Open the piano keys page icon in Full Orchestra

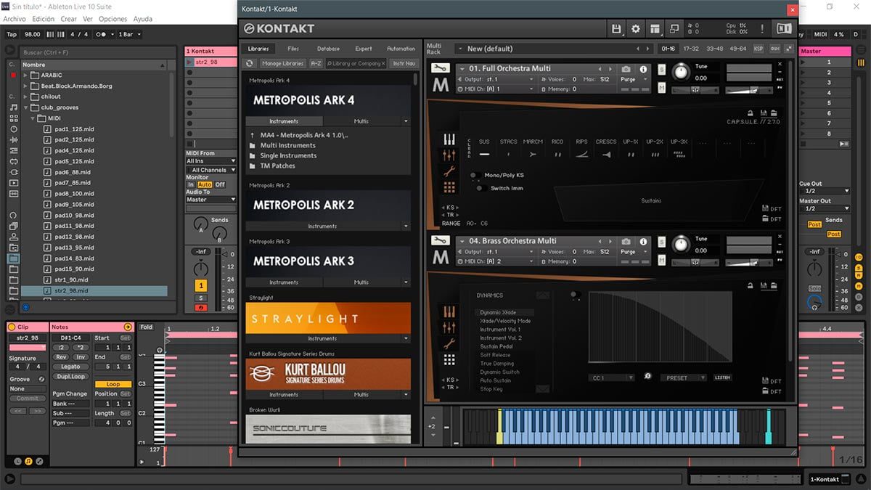pyautogui.click(x=449, y=140)
